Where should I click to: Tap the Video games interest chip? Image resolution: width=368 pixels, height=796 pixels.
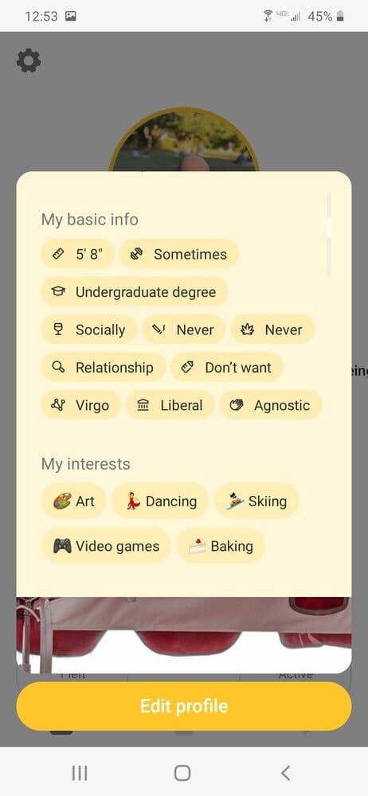coord(106,546)
